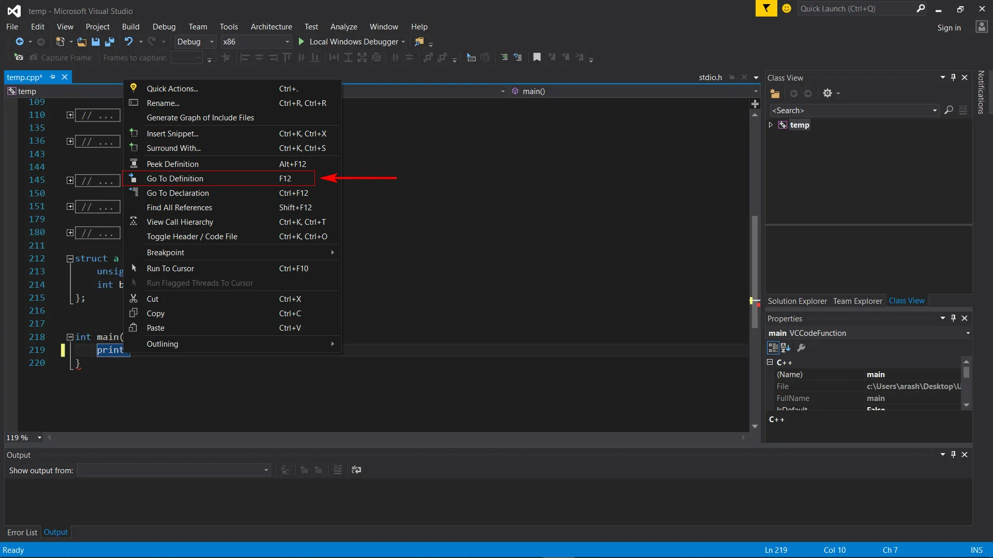Click Sign in link

point(949,28)
